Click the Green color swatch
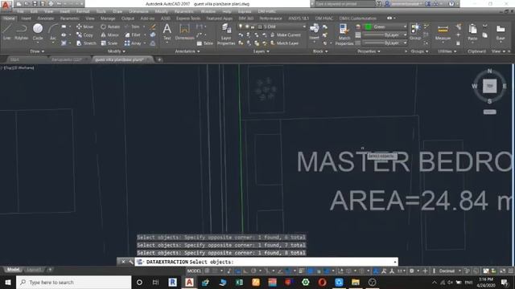Image resolution: width=515 pixels, height=289 pixels. click(x=369, y=26)
